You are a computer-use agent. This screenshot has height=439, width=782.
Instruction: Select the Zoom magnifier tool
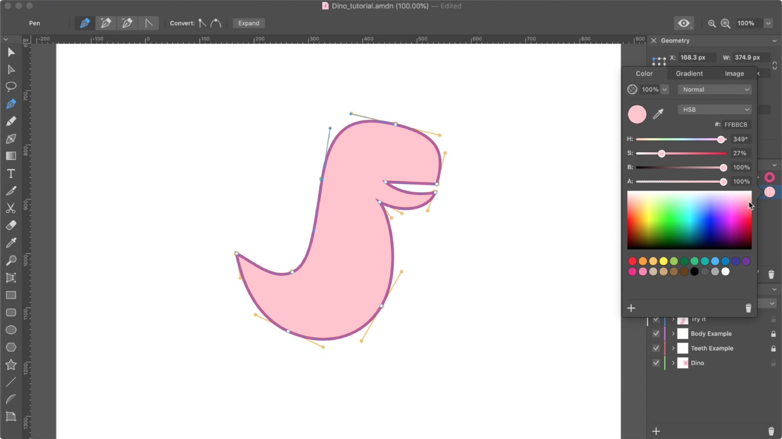[11, 261]
